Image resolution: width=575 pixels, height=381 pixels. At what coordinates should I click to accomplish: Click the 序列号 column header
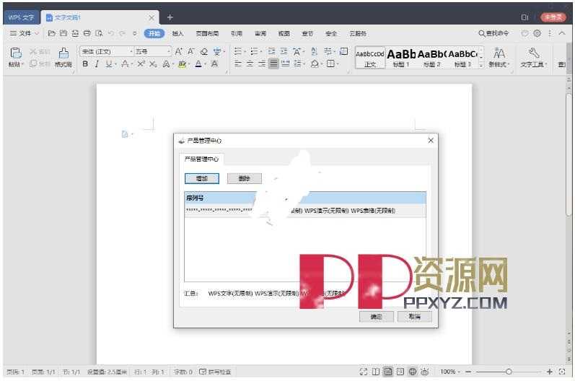pos(195,198)
